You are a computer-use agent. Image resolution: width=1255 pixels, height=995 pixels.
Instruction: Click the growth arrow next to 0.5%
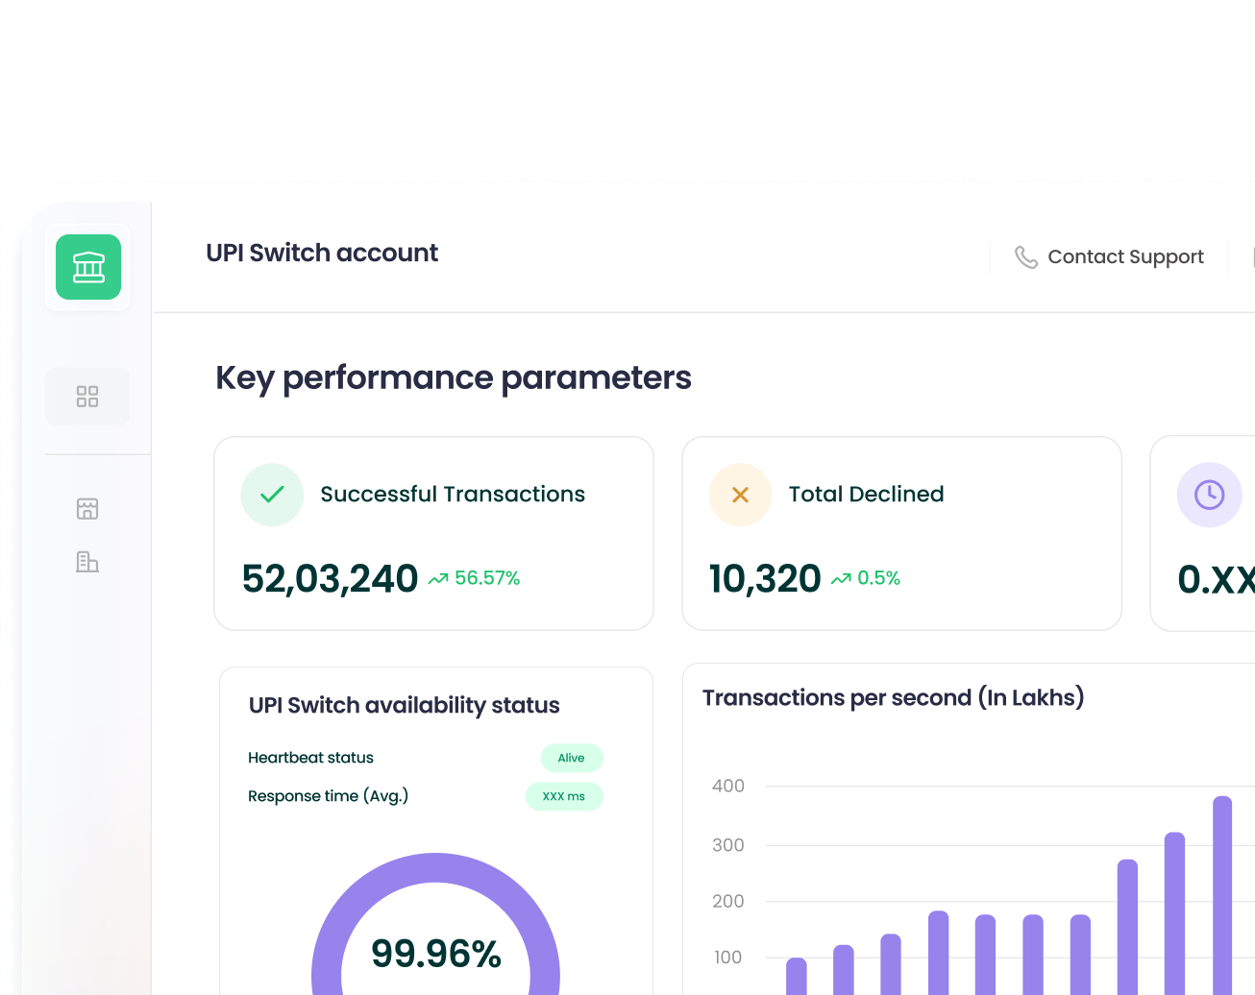(839, 577)
